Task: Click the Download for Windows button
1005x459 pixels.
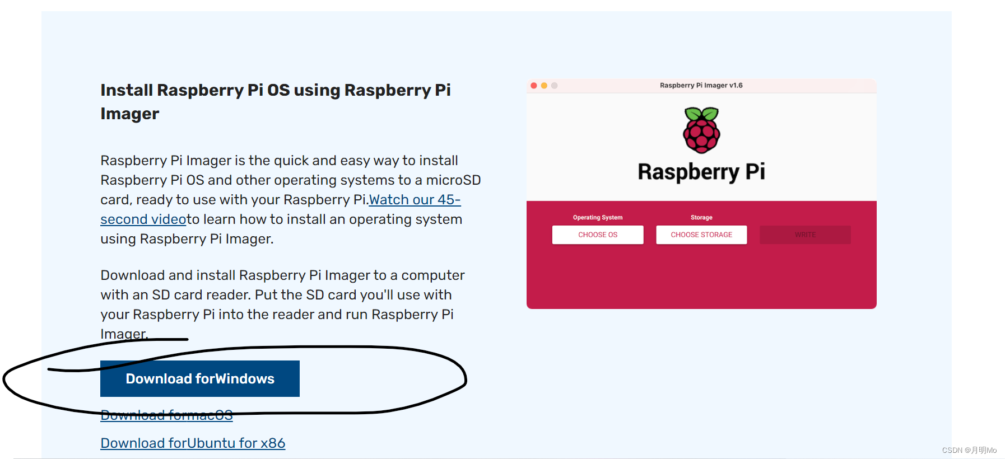Action: [x=200, y=378]
